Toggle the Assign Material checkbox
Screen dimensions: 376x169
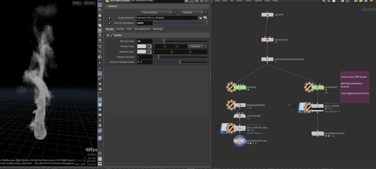click(110, 18)
